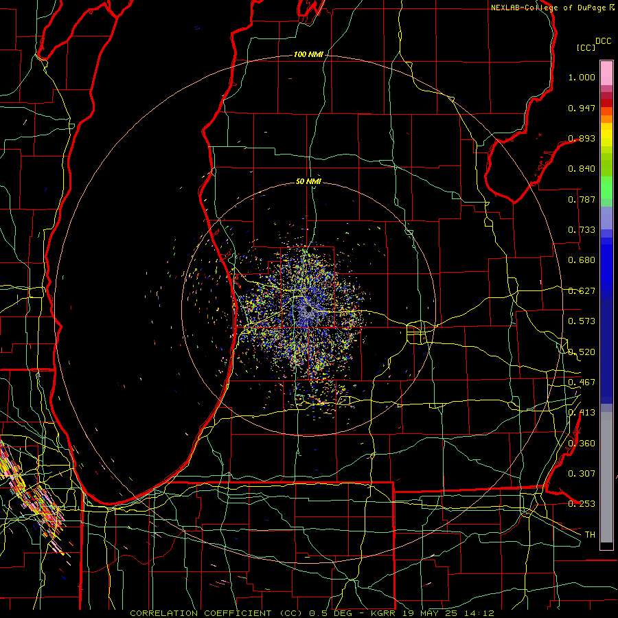Viewport: 618px width, 618px height.
Task: Pick the lavender color band on the scale
Action: click(606, 218)
